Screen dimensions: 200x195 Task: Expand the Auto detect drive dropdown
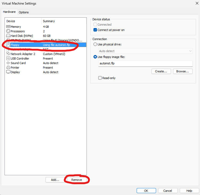click(x=145, y=51)
